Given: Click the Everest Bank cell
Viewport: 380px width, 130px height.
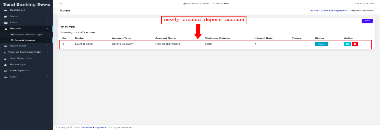Looking at the screenshot, I should [84, 44].
